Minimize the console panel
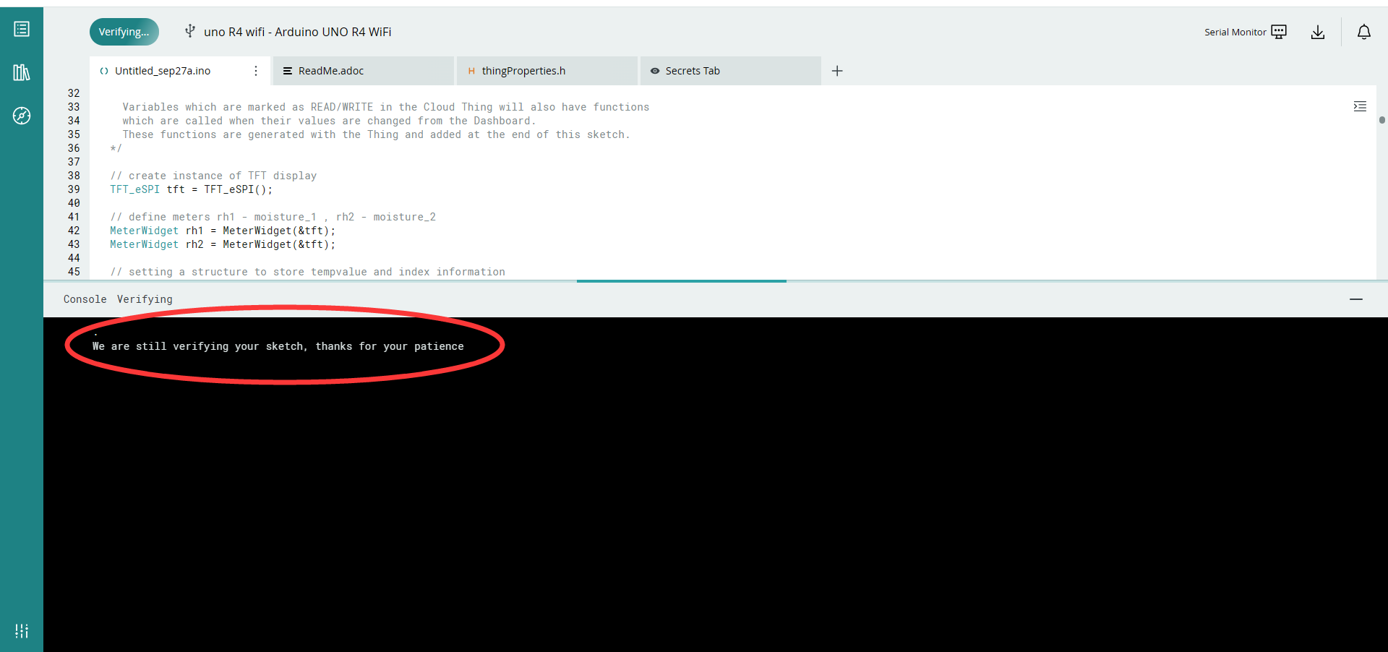The height and width of the screenshot is (652, 1388). 1356,299
